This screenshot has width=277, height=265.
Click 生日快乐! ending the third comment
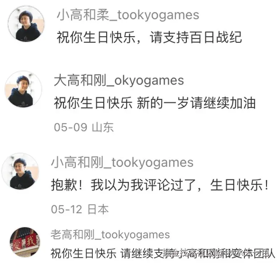coord(239,185)
